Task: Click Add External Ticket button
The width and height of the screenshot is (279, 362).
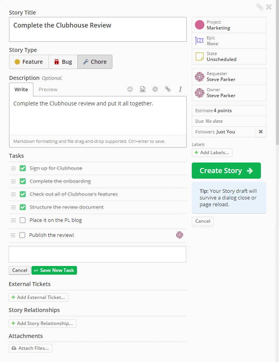Action: [x=39, y=297]
